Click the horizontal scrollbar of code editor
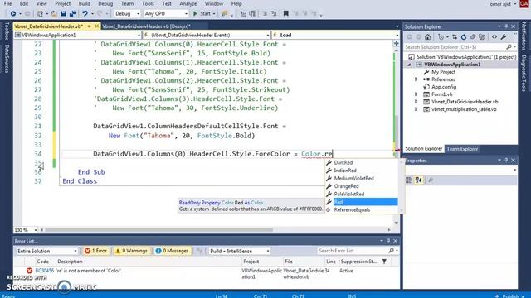531x298 pixels. pos(158,230)
